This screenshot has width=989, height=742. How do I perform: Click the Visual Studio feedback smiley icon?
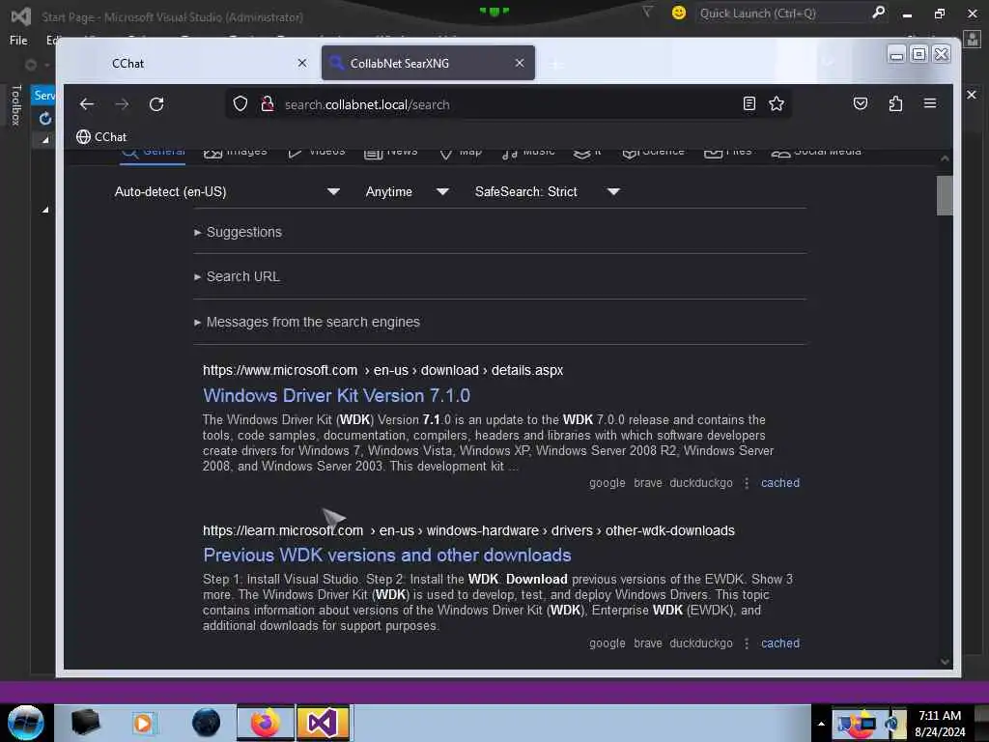pos(679,13)
